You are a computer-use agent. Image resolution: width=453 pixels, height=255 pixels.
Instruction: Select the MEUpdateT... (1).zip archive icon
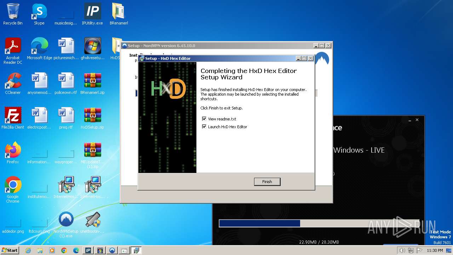point(92,155)
